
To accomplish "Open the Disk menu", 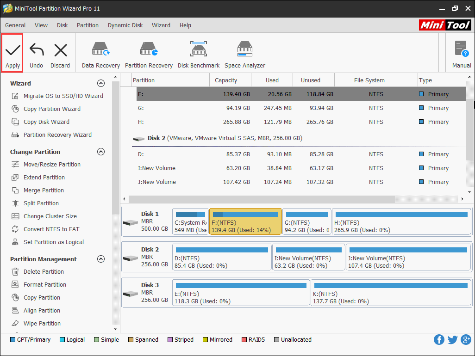I will tap(62, 25).
